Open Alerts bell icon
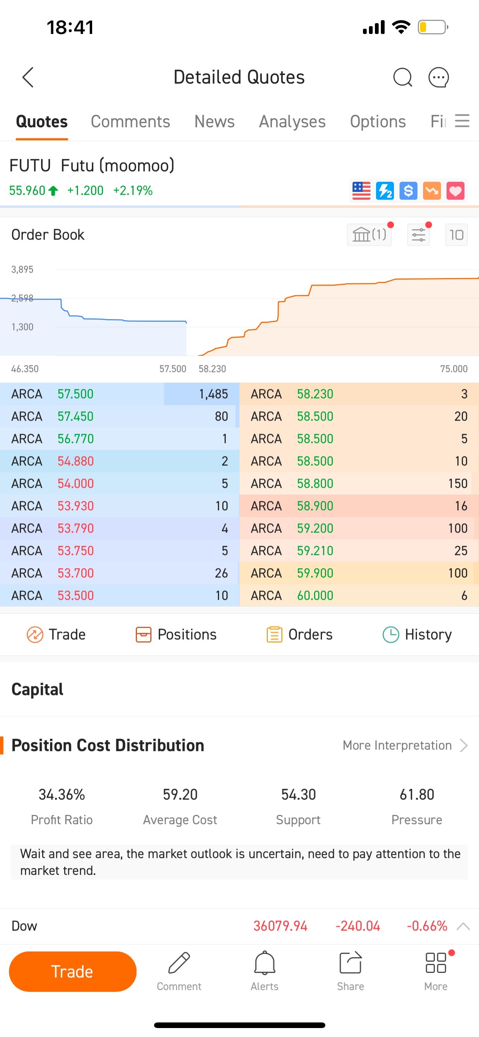The height and width of the screenshot is (1037, 479). point(264,971)
